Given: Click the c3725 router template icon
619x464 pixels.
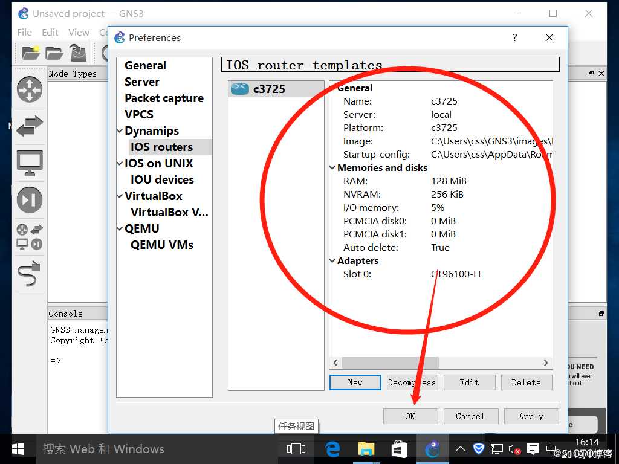Looking at the screenshot, I should point(239,89).
